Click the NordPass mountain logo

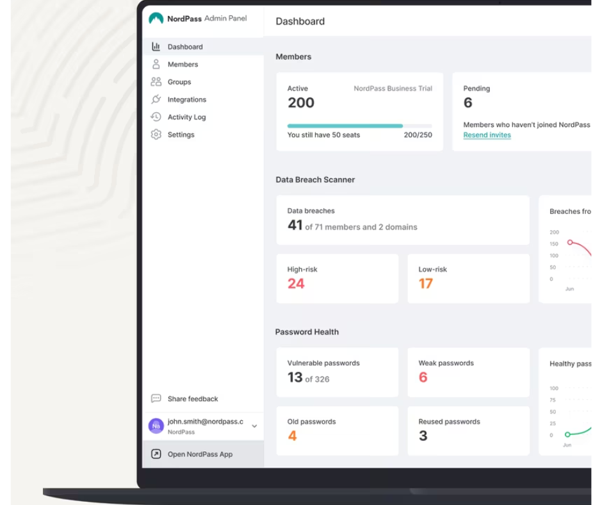coord(156,19)
